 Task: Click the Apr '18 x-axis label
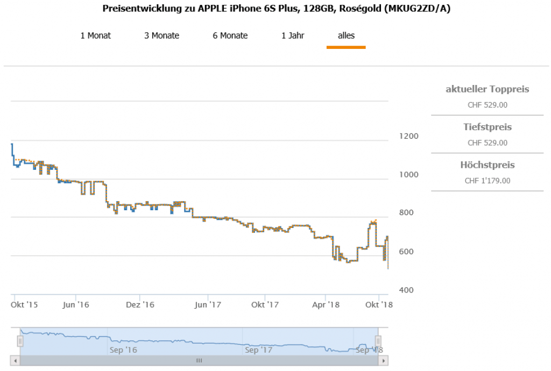326,305
